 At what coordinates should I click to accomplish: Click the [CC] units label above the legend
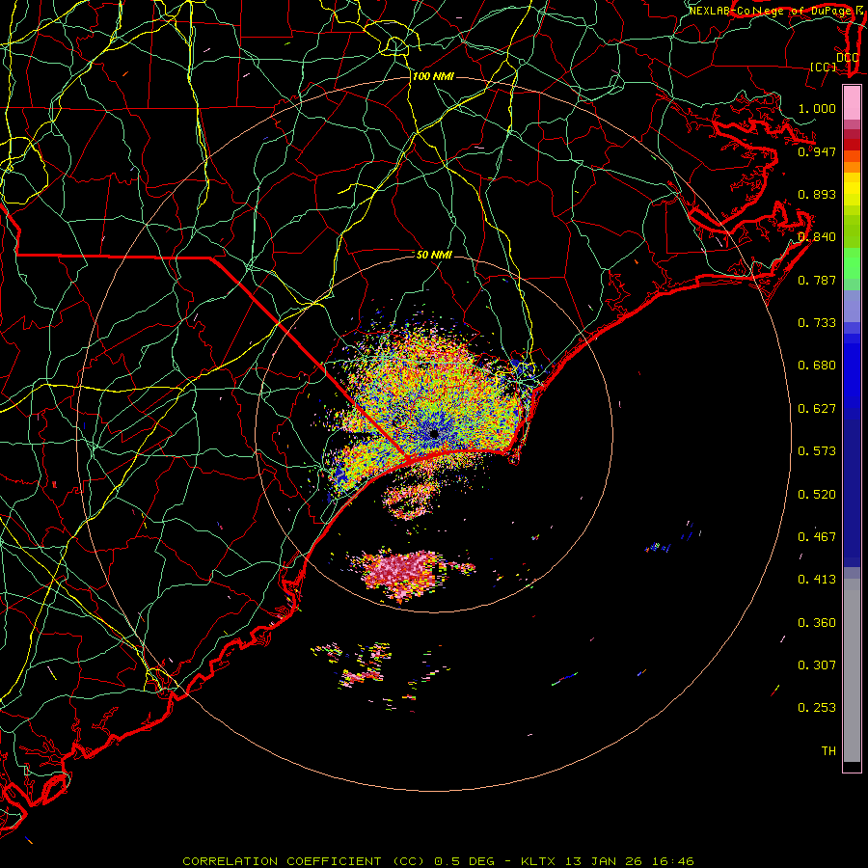824,67
